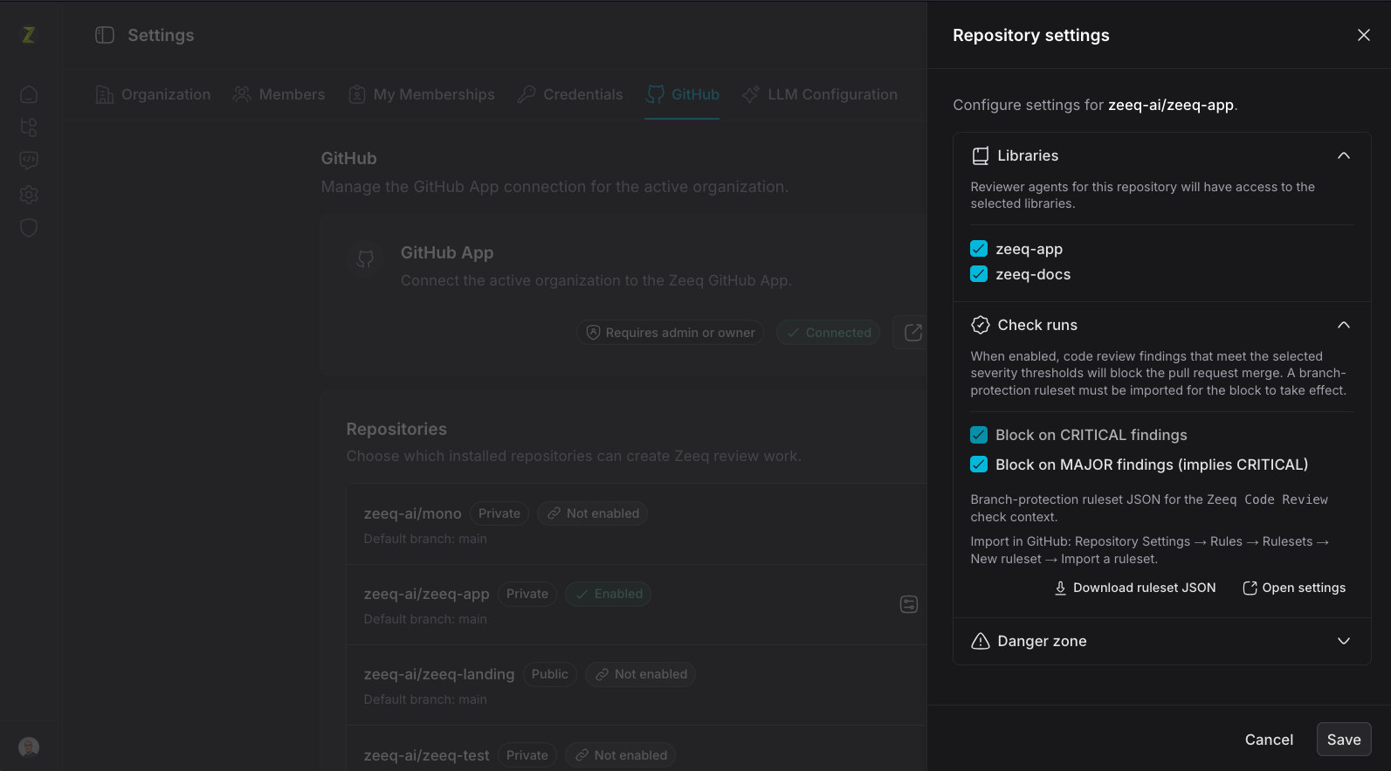Click Download ruleset JSON

point(1135,589)
